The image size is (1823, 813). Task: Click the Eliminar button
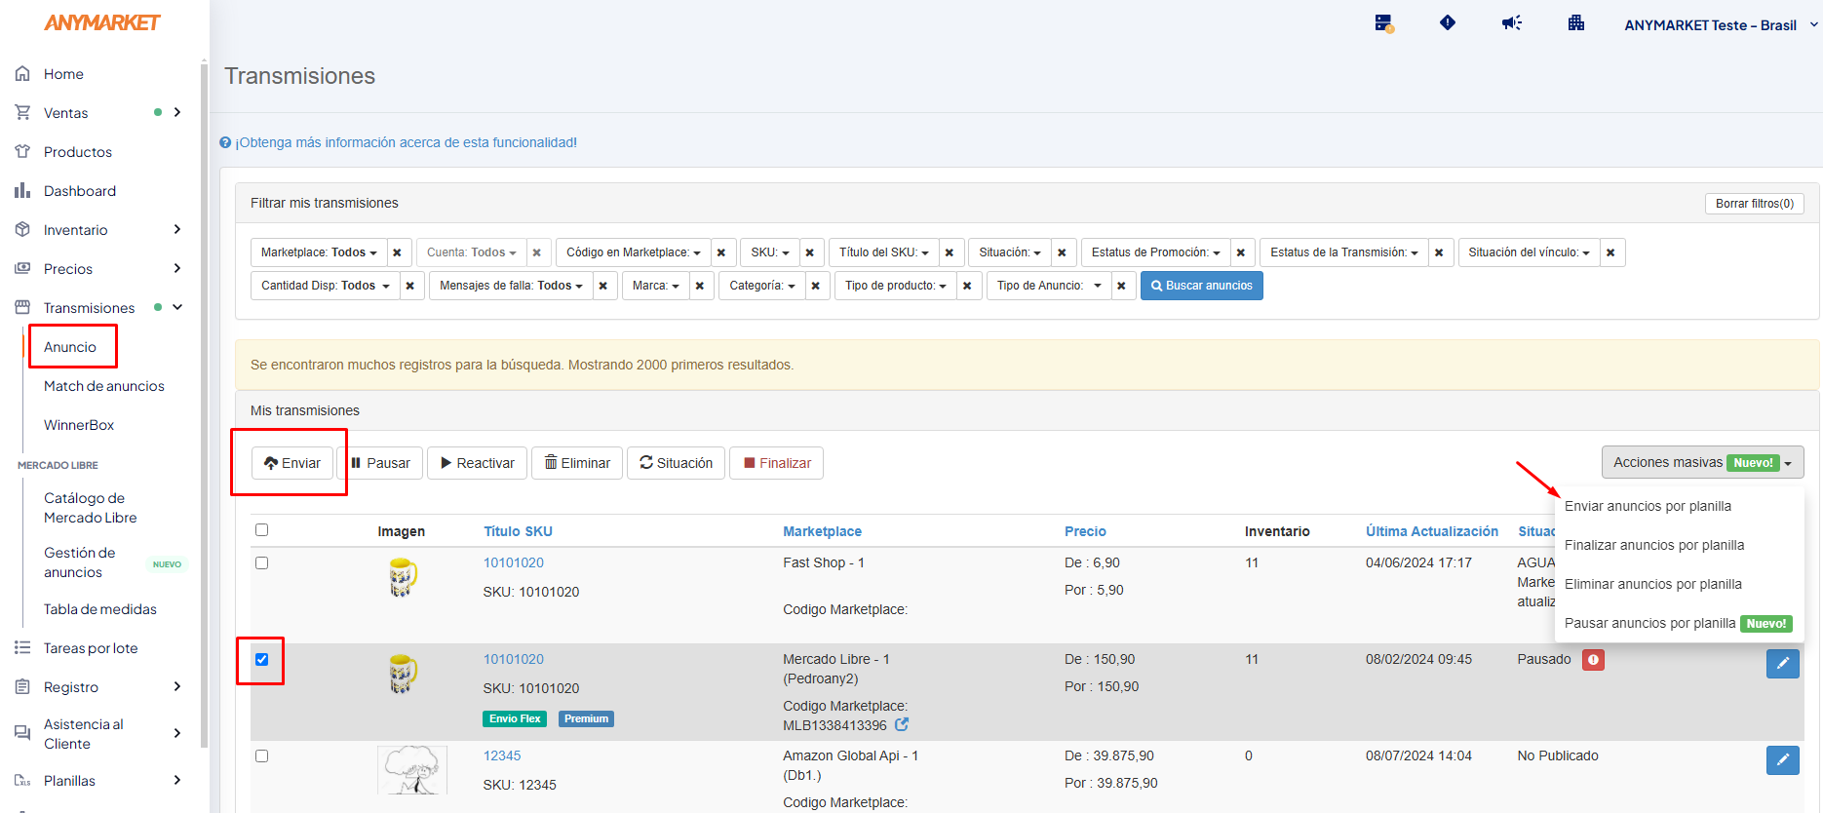tap(577, 463)
